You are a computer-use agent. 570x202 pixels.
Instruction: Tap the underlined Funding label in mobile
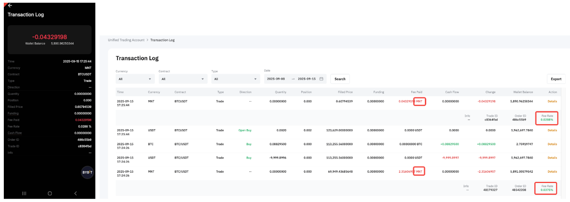pos(13,113)
